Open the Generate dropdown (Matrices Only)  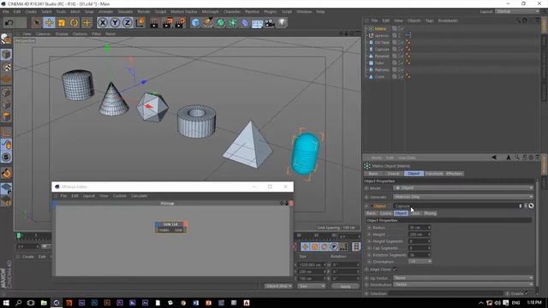(x=463, y=197)
